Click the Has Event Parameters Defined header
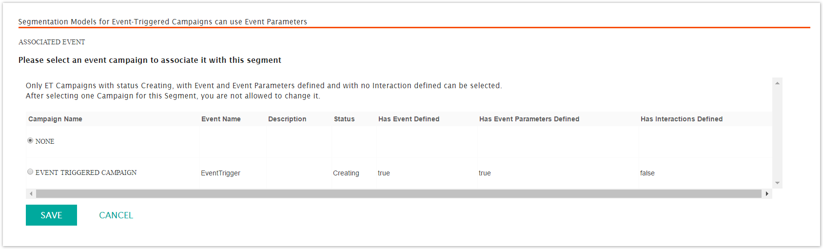 click(529, 119)
